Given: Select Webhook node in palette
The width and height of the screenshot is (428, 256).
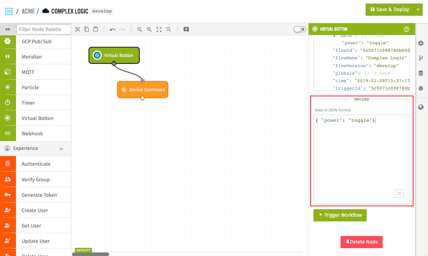Looking at the screenshot, I should click(x=36, y=134).
